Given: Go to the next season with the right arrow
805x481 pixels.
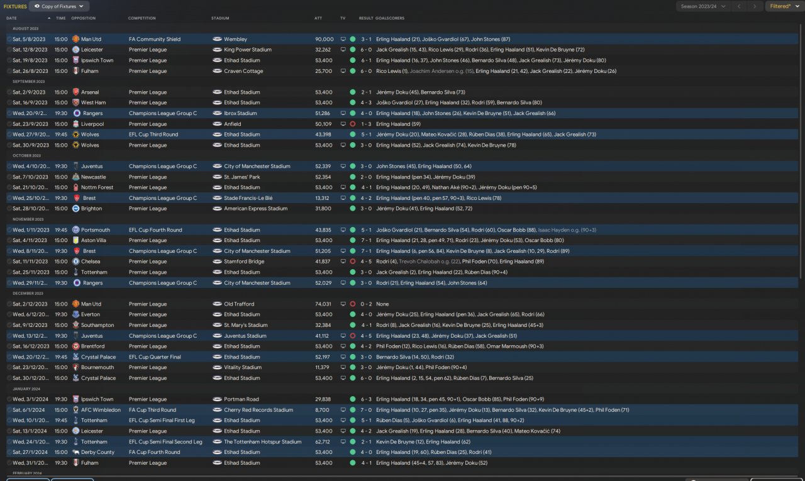Looking at the screenshot, I should pyautogui.click(x=755, y=6).
